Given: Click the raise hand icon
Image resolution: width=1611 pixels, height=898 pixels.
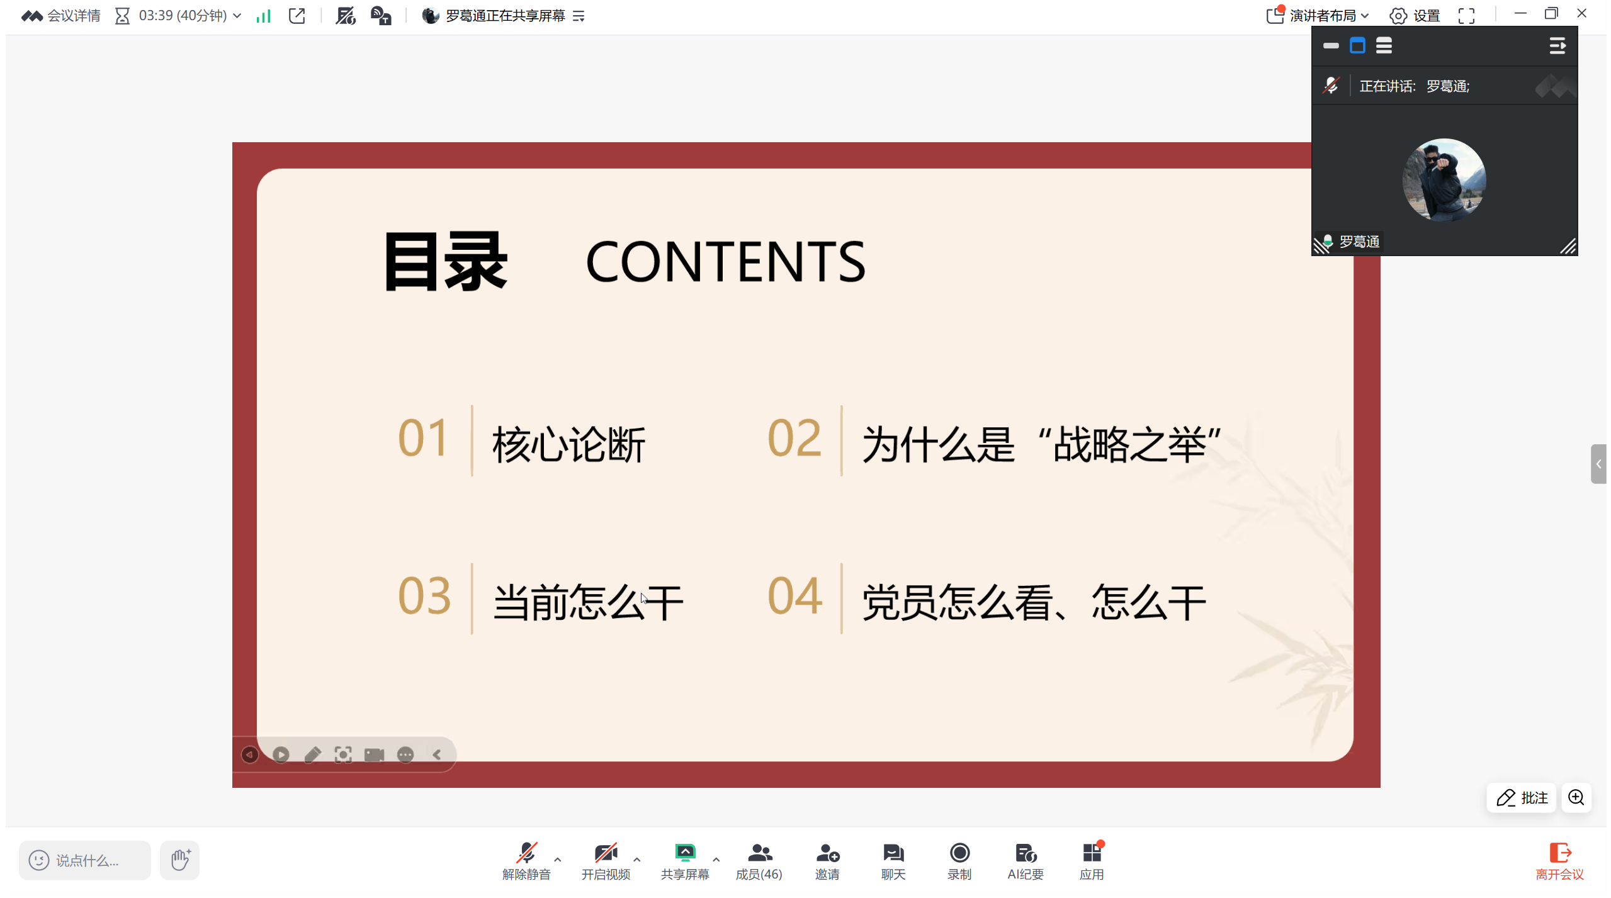Looking at the screenshot, I should 179,859.
